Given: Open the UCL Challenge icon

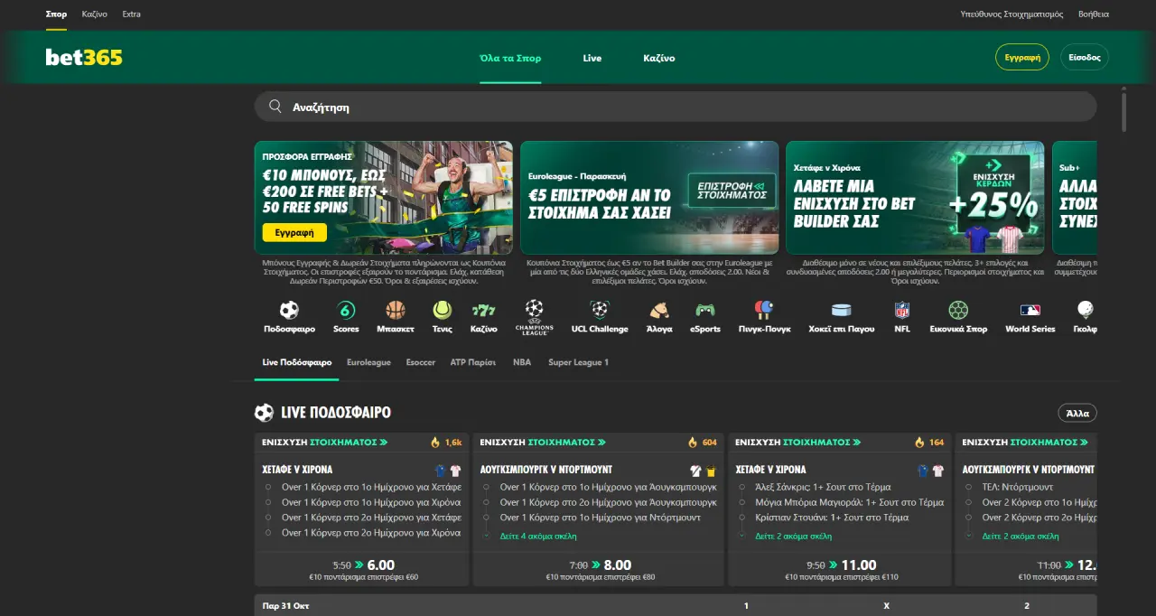Looking at the screenshot, I should 600,311.
